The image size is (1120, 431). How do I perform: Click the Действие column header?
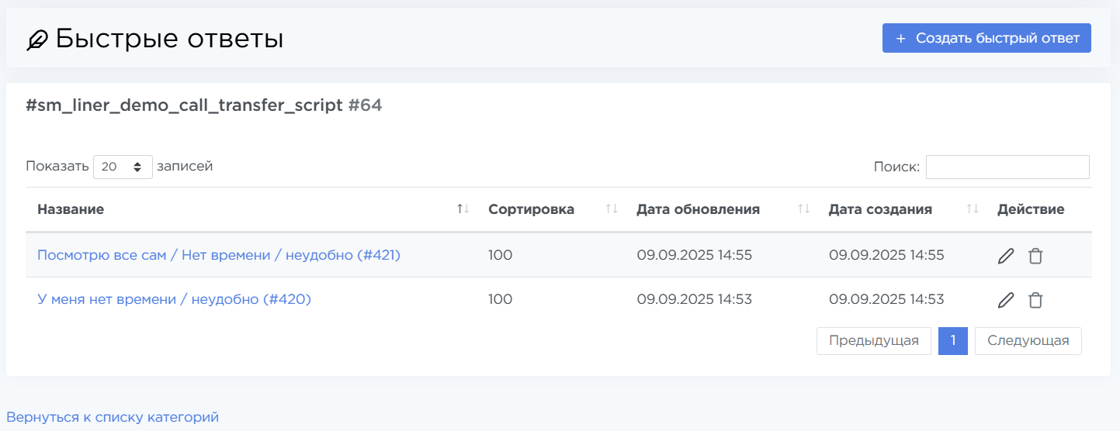pos(1031,209)
